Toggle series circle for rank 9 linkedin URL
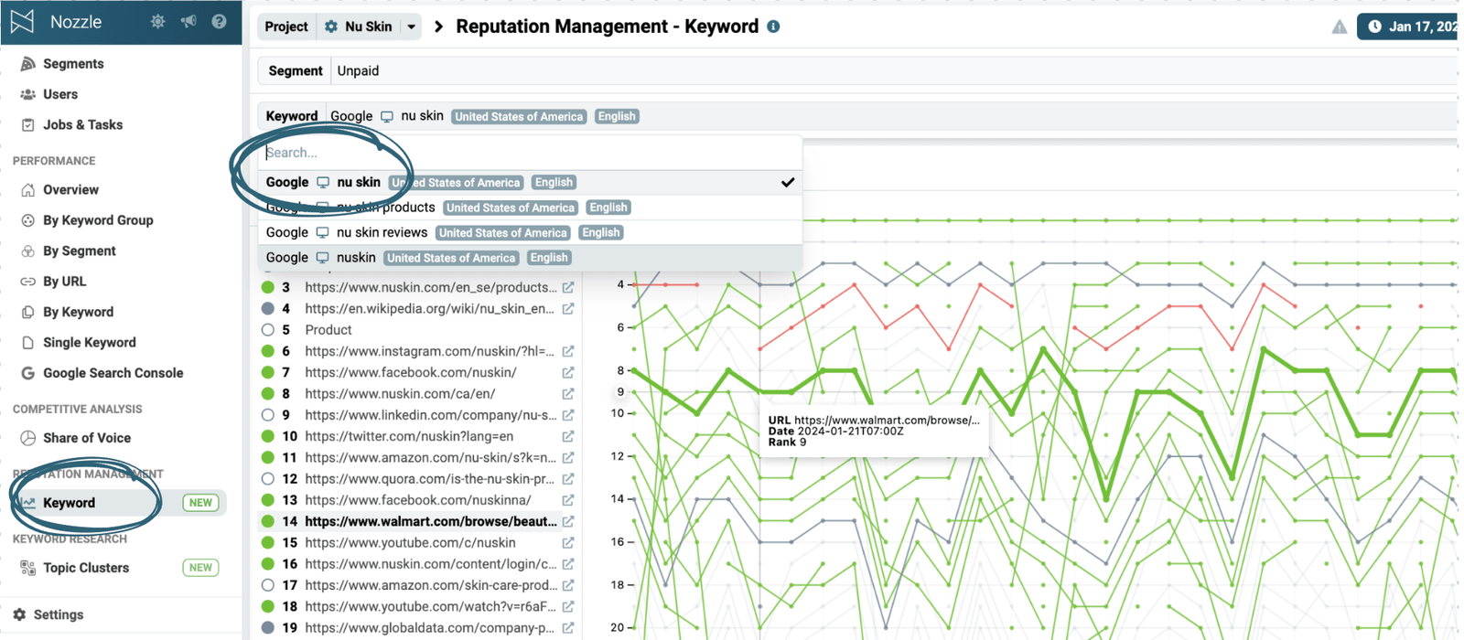 click(x=268, y=415)
